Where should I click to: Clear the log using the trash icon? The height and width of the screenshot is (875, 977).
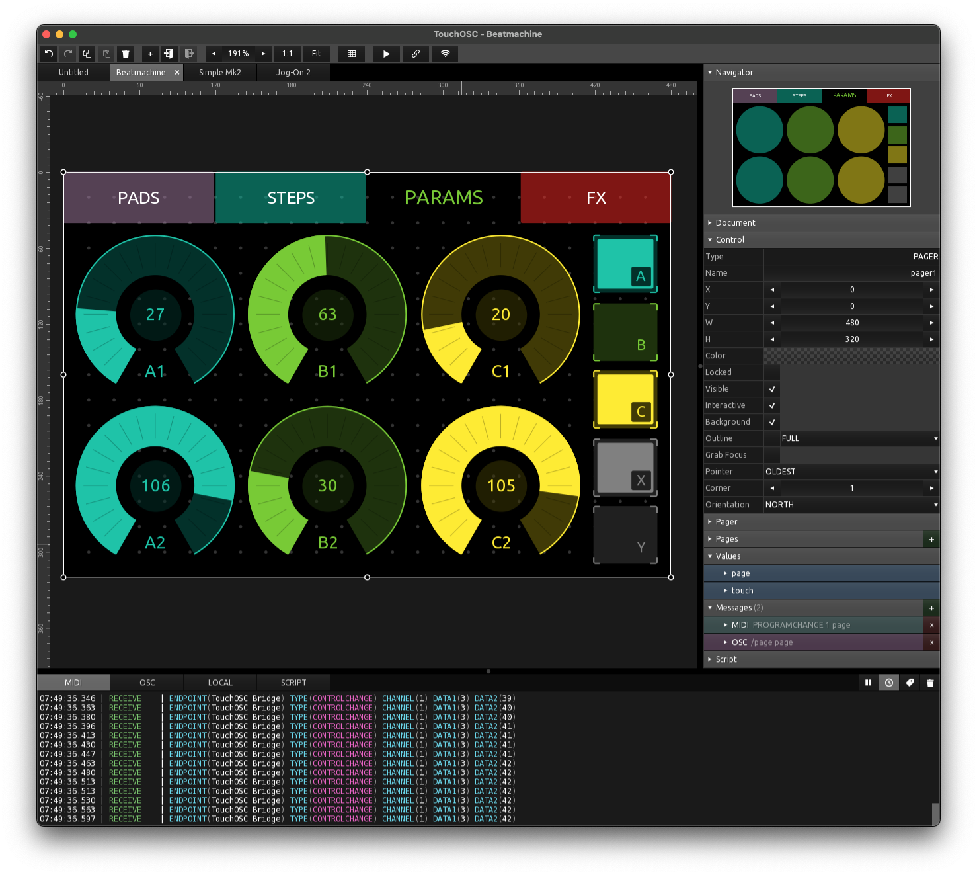pyautogui.click(x=930, y=682)
